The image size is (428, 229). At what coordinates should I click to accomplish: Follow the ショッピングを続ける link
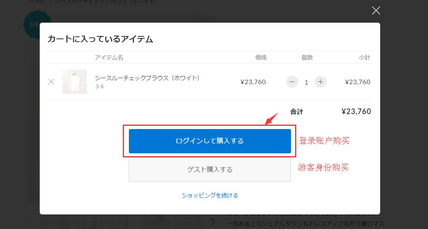tap(210, 195)
